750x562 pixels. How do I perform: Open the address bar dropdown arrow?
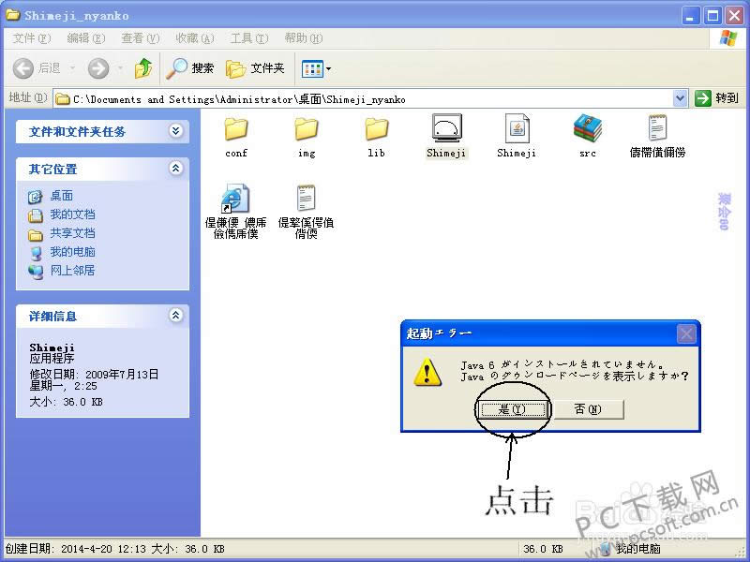[x=680, y=98]
